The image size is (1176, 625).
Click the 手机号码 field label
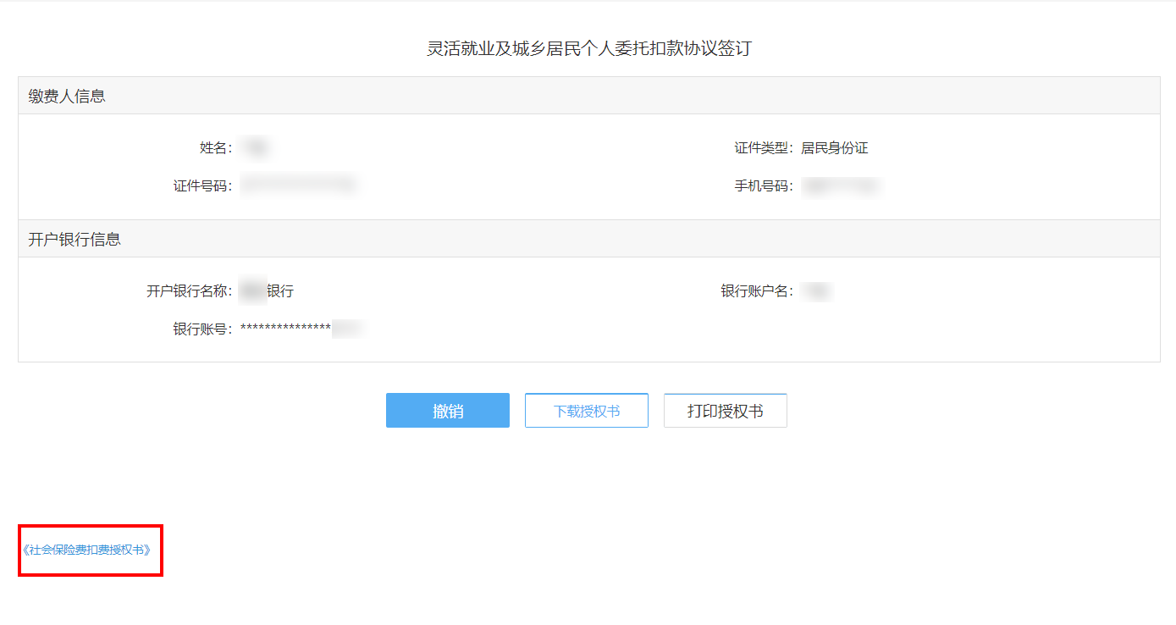763,186
